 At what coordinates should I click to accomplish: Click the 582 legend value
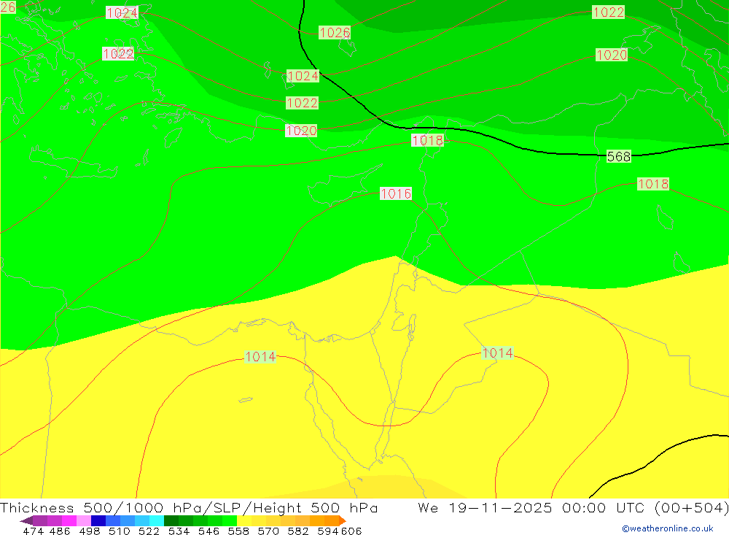tap(297, 531)
